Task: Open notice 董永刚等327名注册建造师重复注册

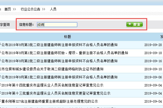Action: click(x=49, y=101)
